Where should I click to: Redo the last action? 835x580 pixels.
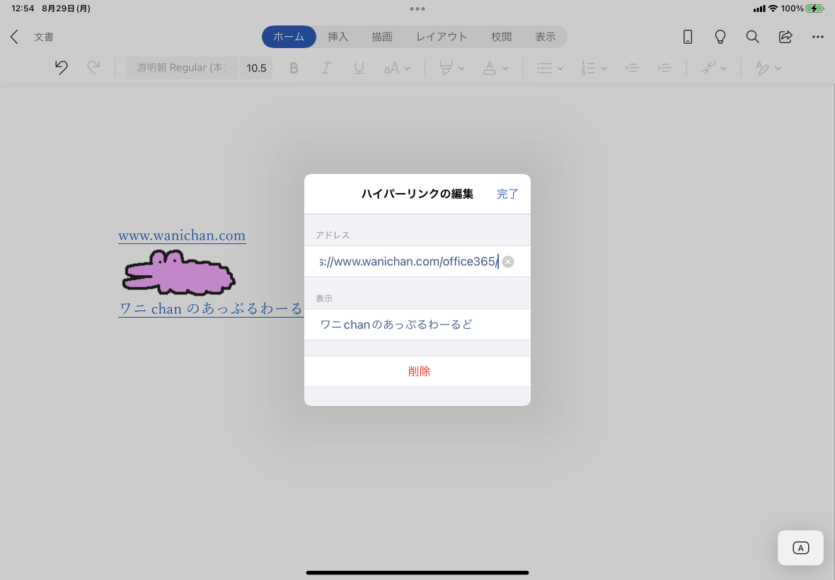tap(93, 68)
